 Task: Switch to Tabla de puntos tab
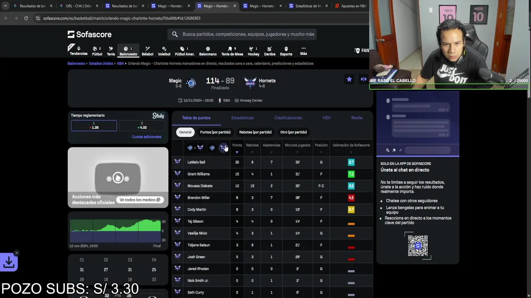point(196,118)
